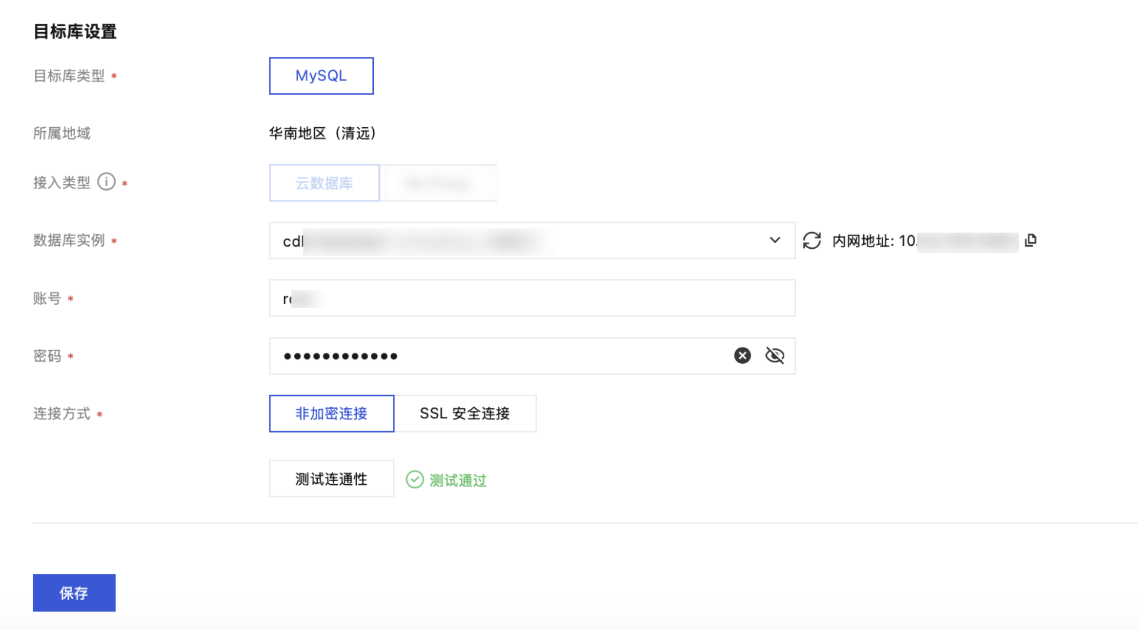Screen dimensions: 1138x630
Task: Open the database instance select box
Action: (x=512, y=240)
